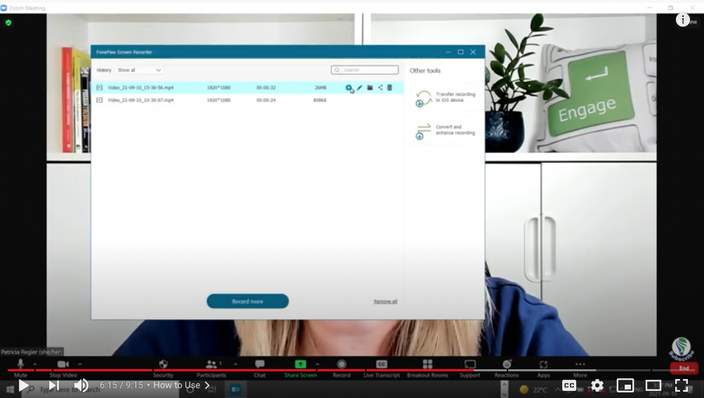Open the Zoom Security shield menu
Viewport: 704px width, 398px height.
163,367
